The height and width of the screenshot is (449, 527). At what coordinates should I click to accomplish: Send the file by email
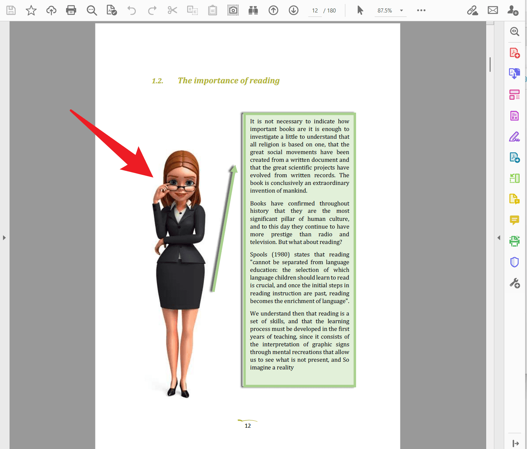pos(493,10)
